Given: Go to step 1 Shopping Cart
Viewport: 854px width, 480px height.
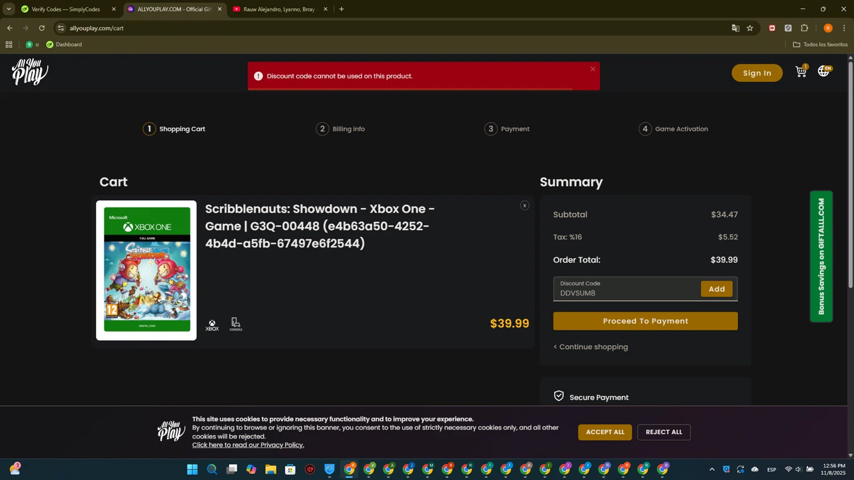Looking at the screenshot, I should click(174, 129).
